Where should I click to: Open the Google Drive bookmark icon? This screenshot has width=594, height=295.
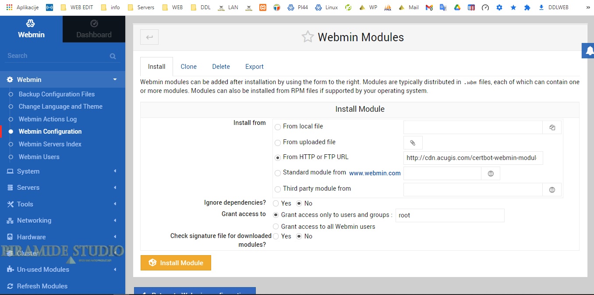[x=457, y=7]
